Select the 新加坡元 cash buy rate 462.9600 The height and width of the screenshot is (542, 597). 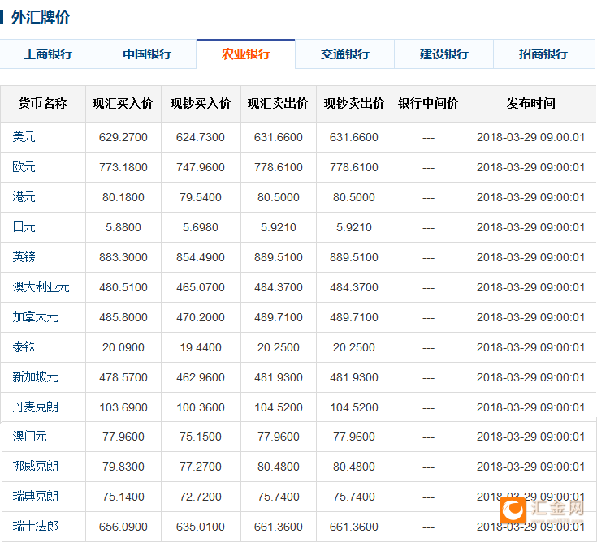pos(201,377)
